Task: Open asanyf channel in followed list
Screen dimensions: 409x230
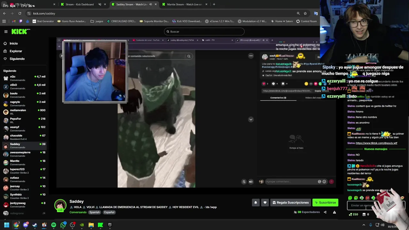Action: (24, 129)
